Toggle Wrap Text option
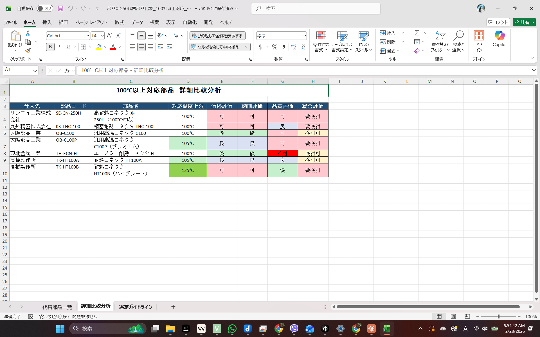Viewport: 540px width, 337px height. point(217,36)
